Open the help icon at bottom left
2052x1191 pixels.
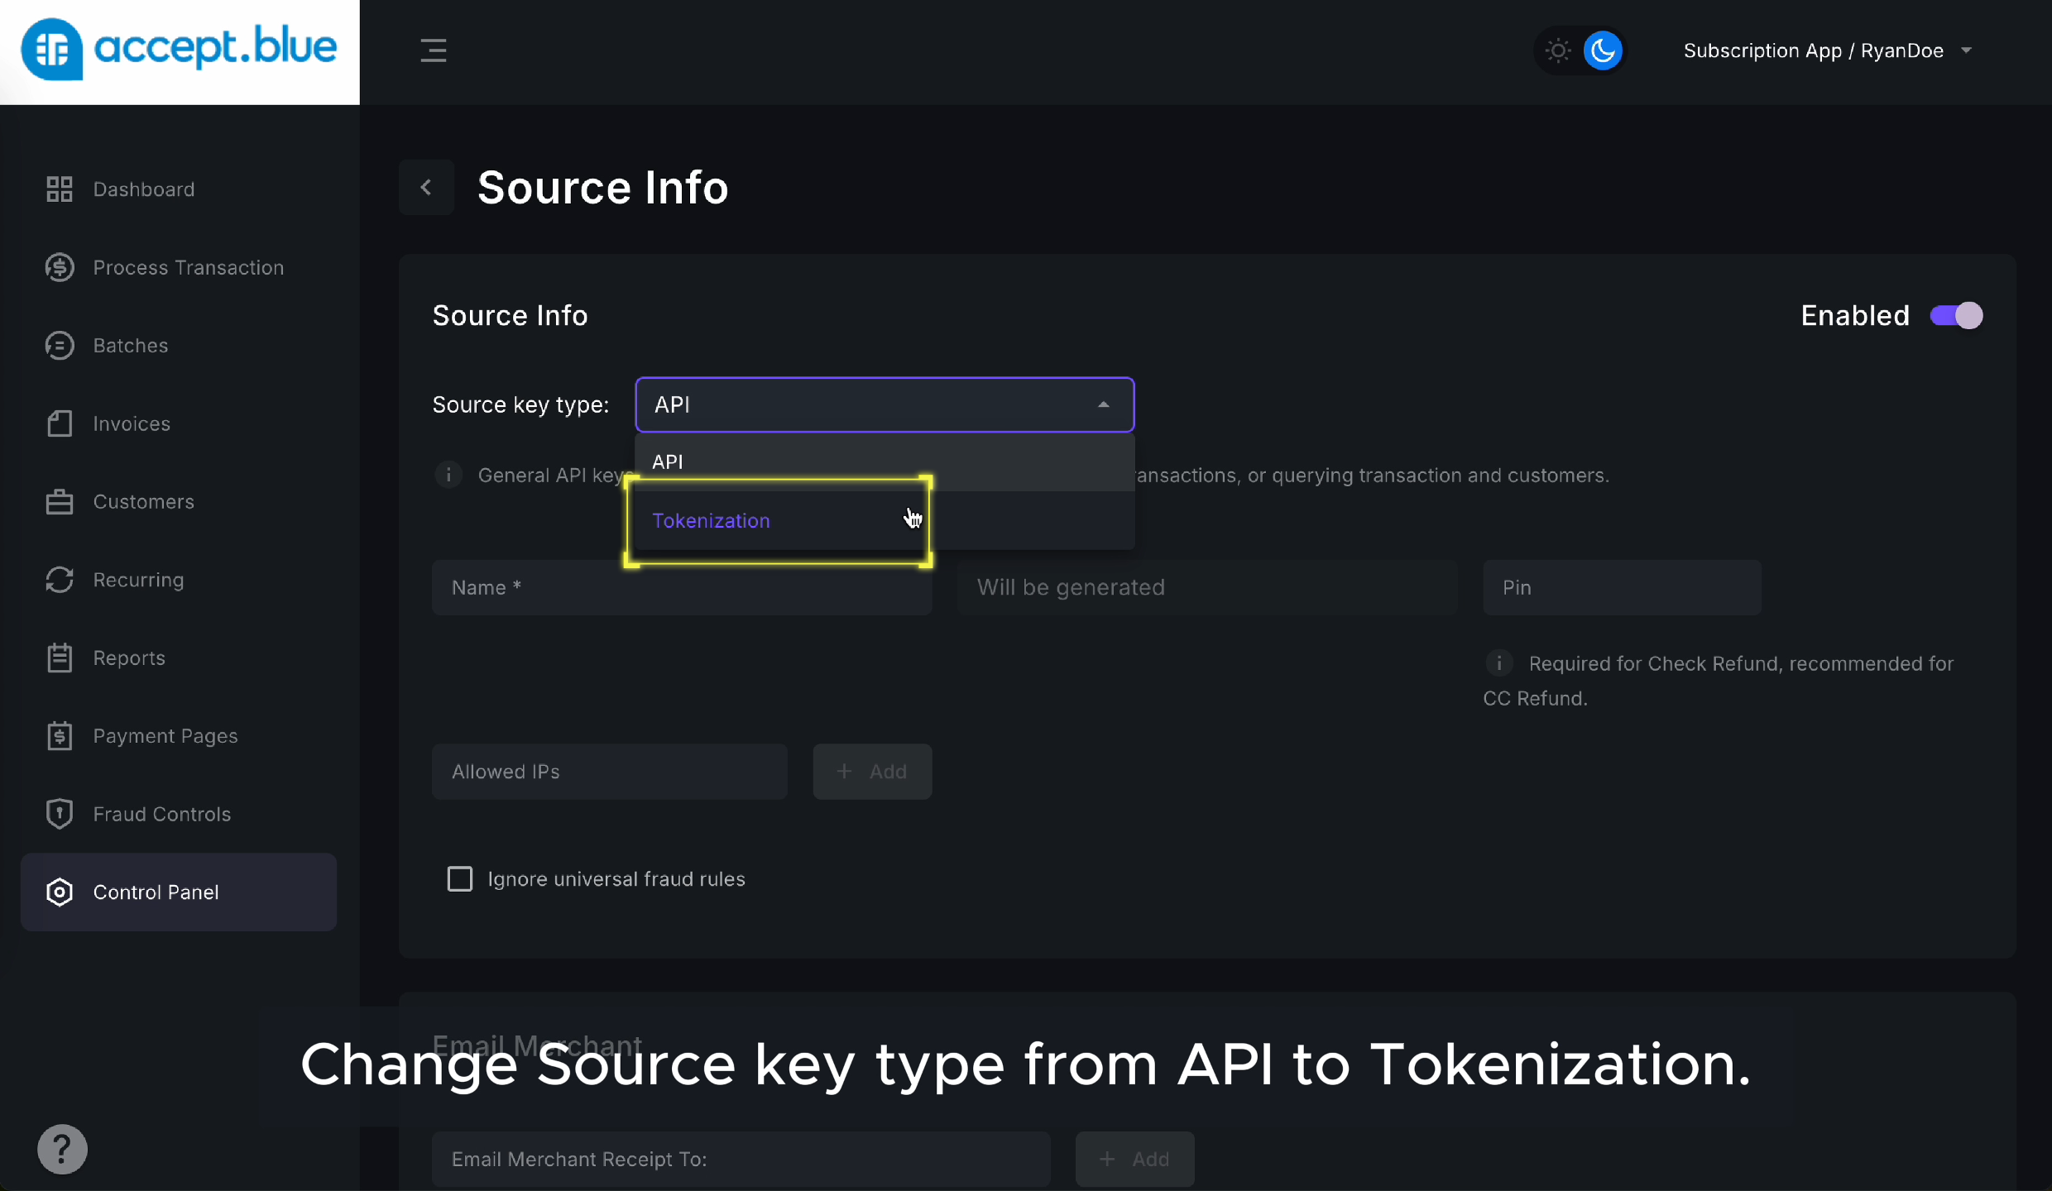[62, 1149]
